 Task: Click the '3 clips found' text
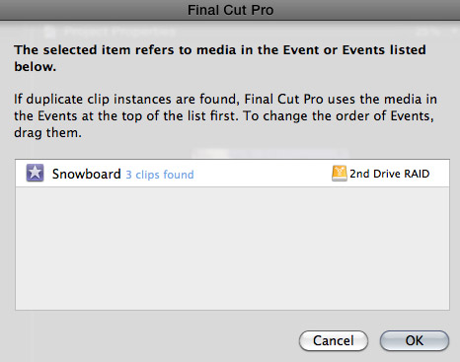pyautogui.click(x=160, y=175)
